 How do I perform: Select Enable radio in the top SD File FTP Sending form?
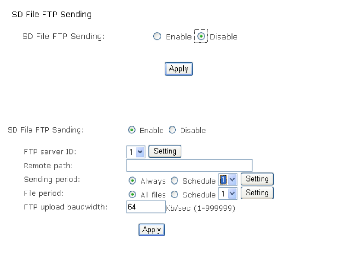(157, 37)
